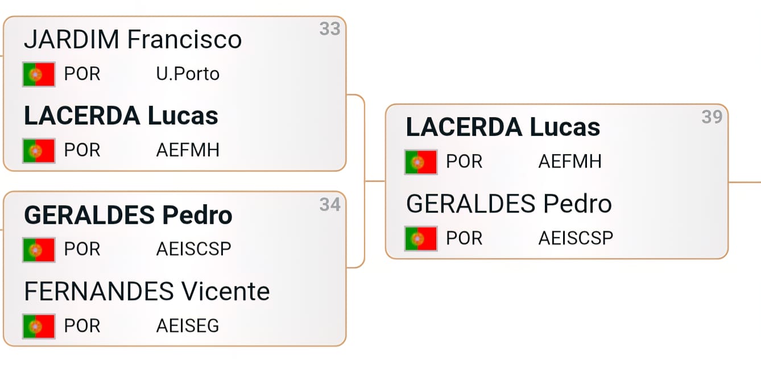Click GERALDES Pedro's flag in match 34
The height and width of the screenshot is (365, 761).
click(39, 250)
